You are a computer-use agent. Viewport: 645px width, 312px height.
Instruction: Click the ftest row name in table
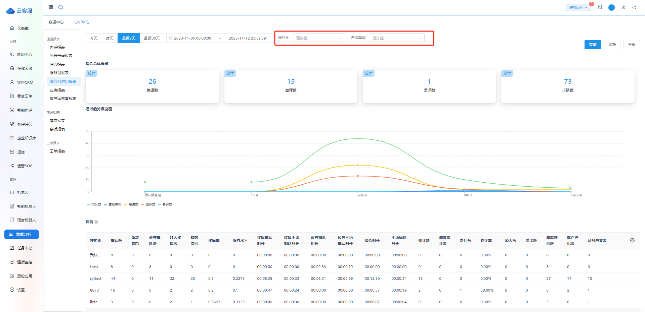coord(94,267)
